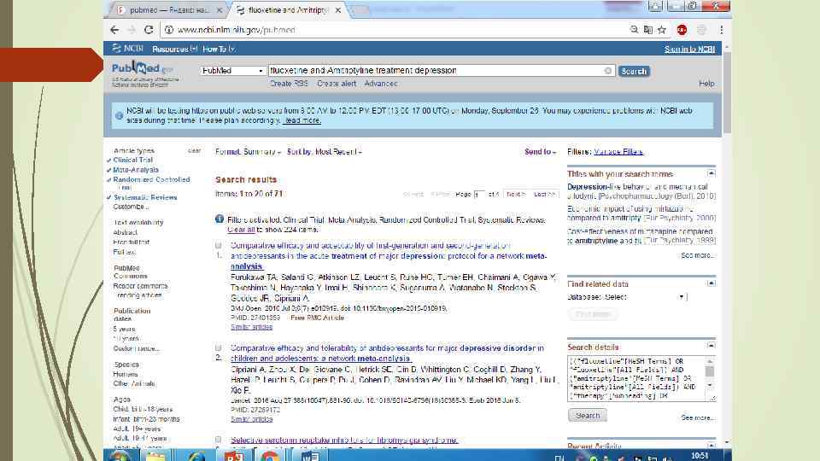The height and width of the screenshot is (461, 820).
Task: Open Internet Explorer from the taskbar
Action: tap(196, 456)
